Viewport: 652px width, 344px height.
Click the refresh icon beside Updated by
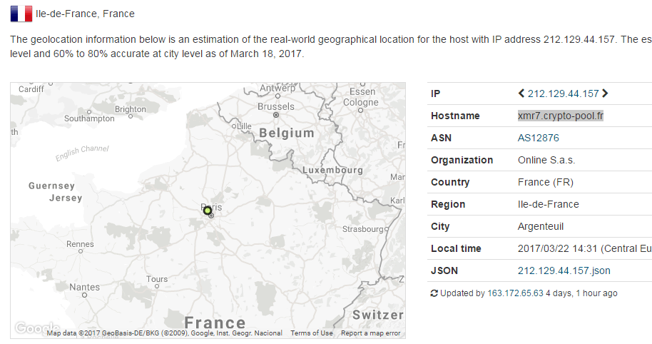(x=434, y=293)
